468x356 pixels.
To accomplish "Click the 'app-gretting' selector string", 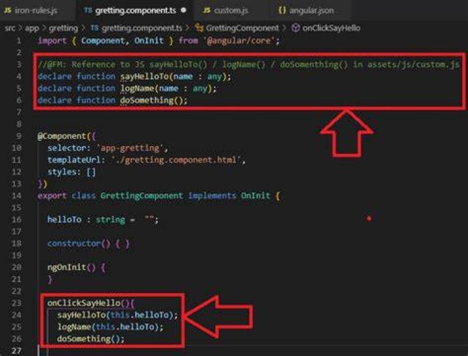I will coord(130,148).
